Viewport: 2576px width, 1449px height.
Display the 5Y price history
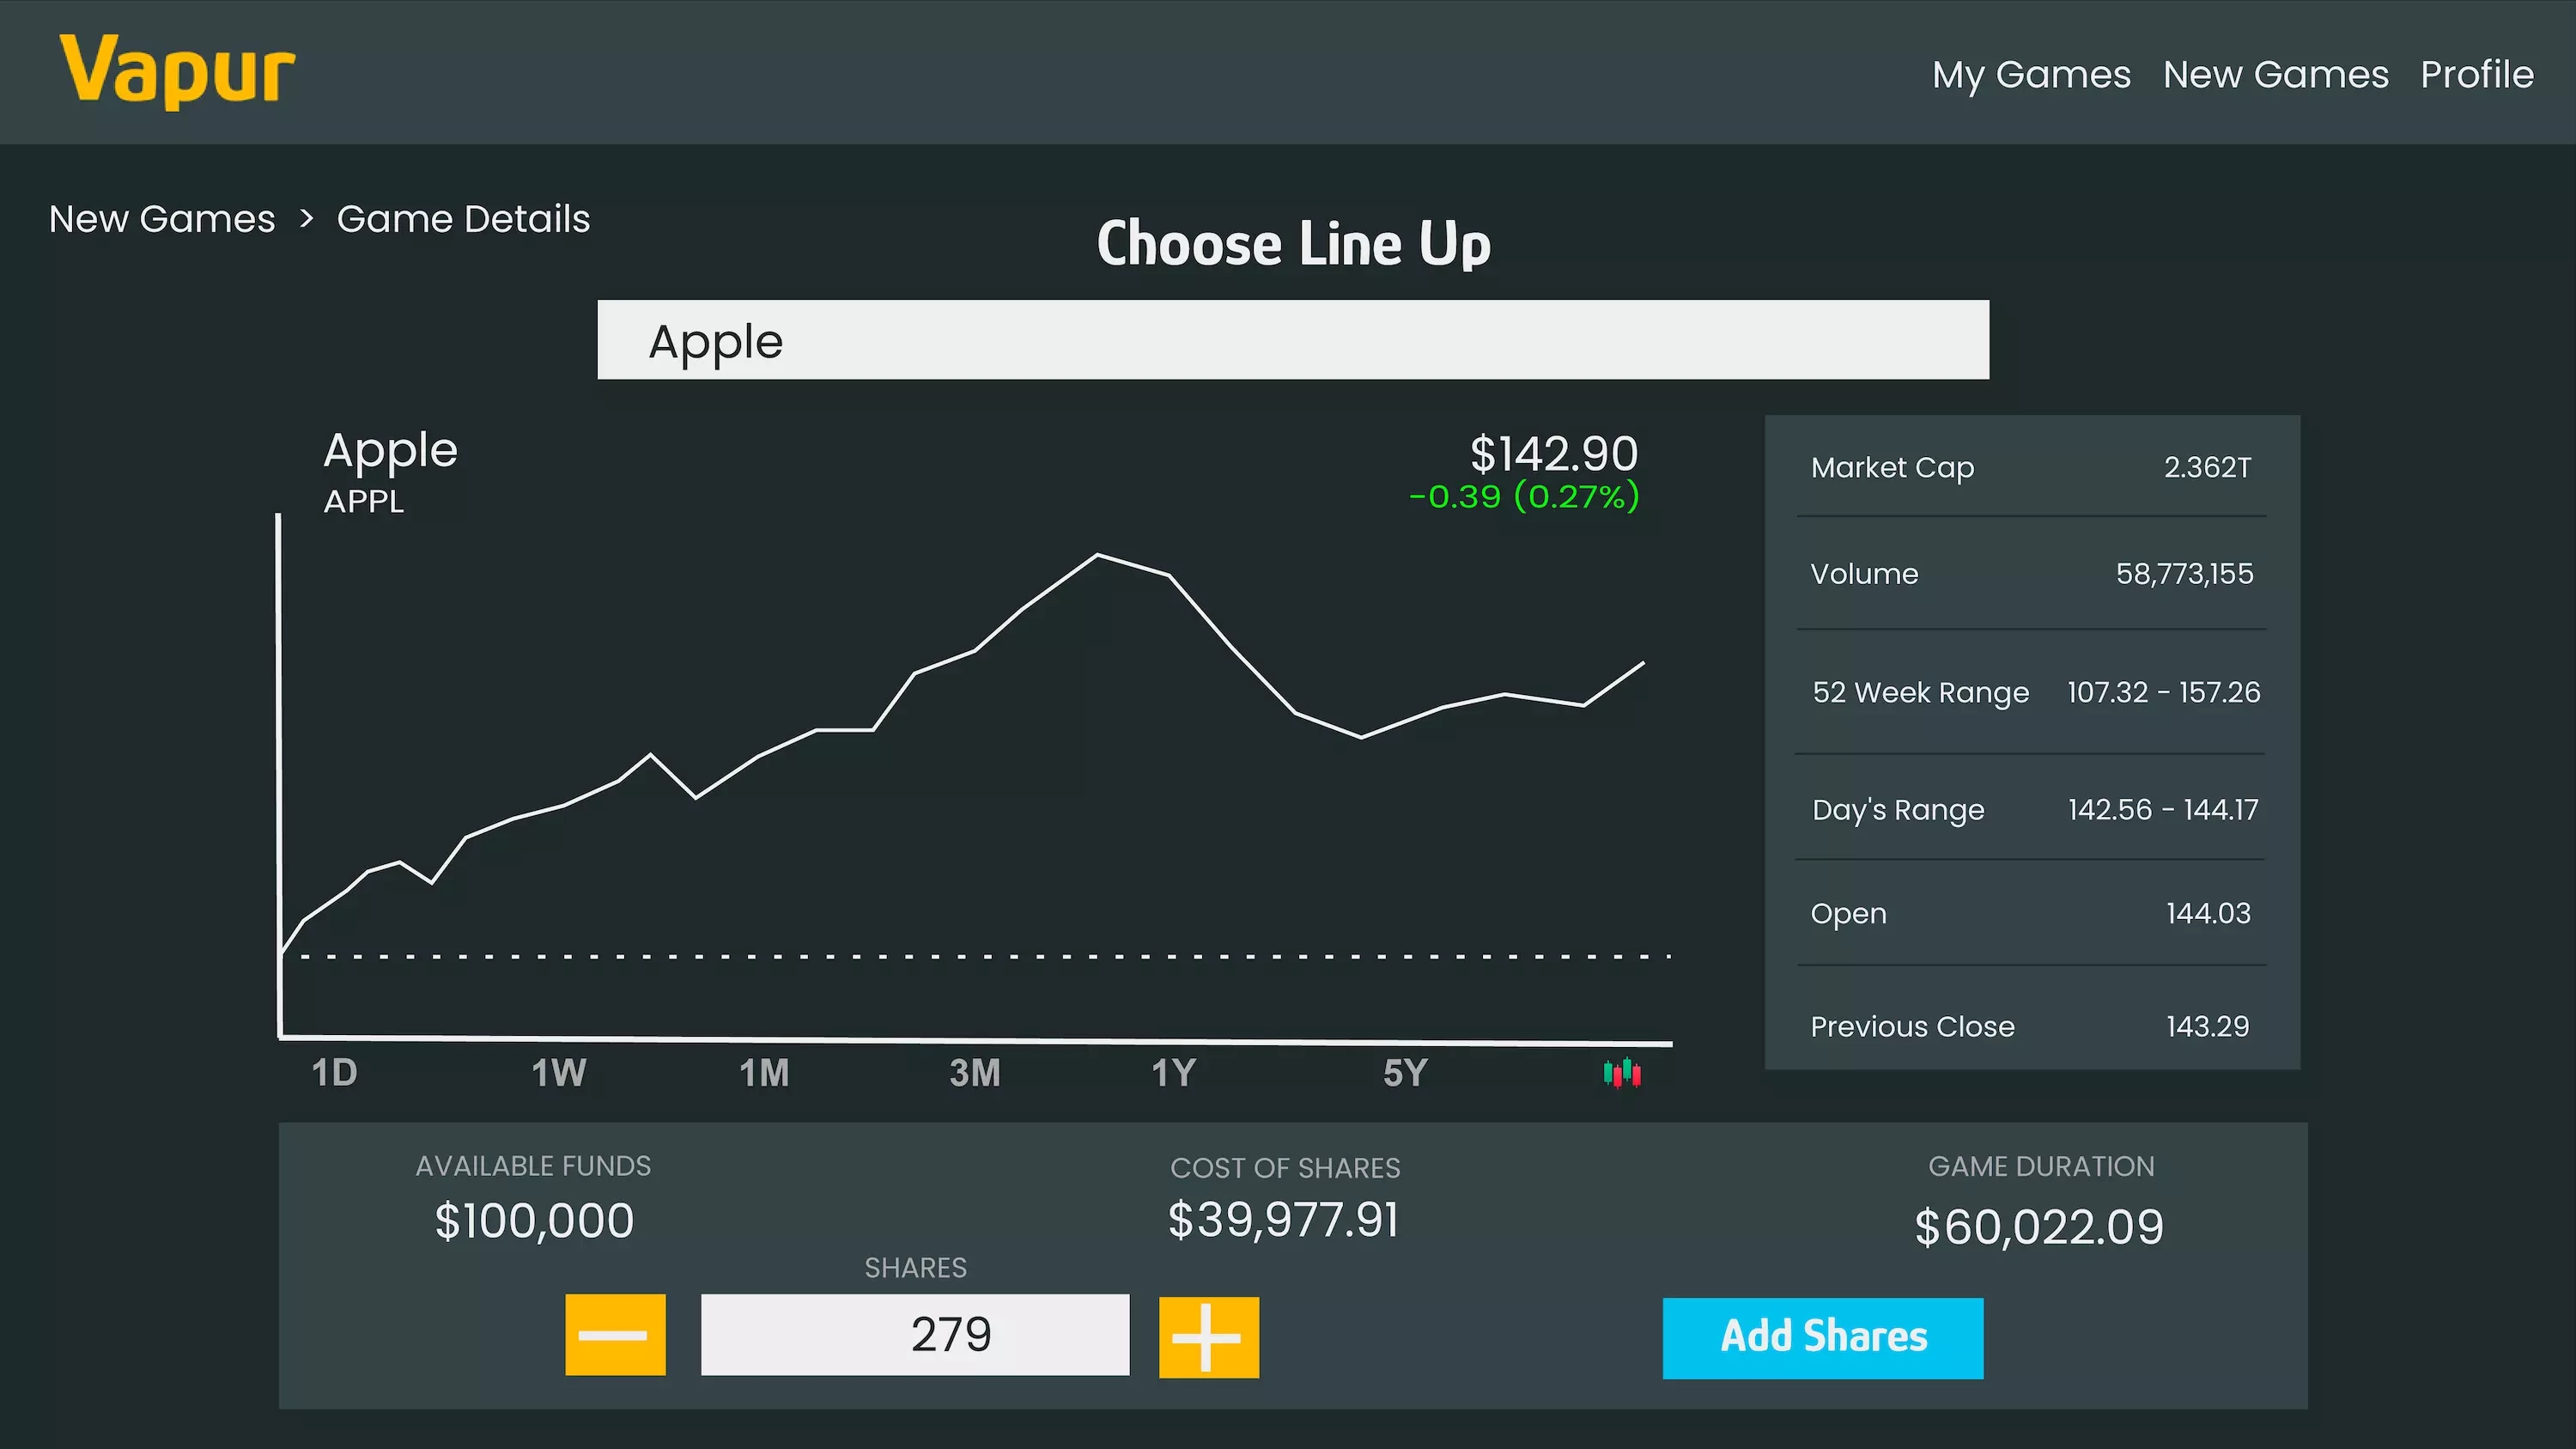point(1404,1073)
